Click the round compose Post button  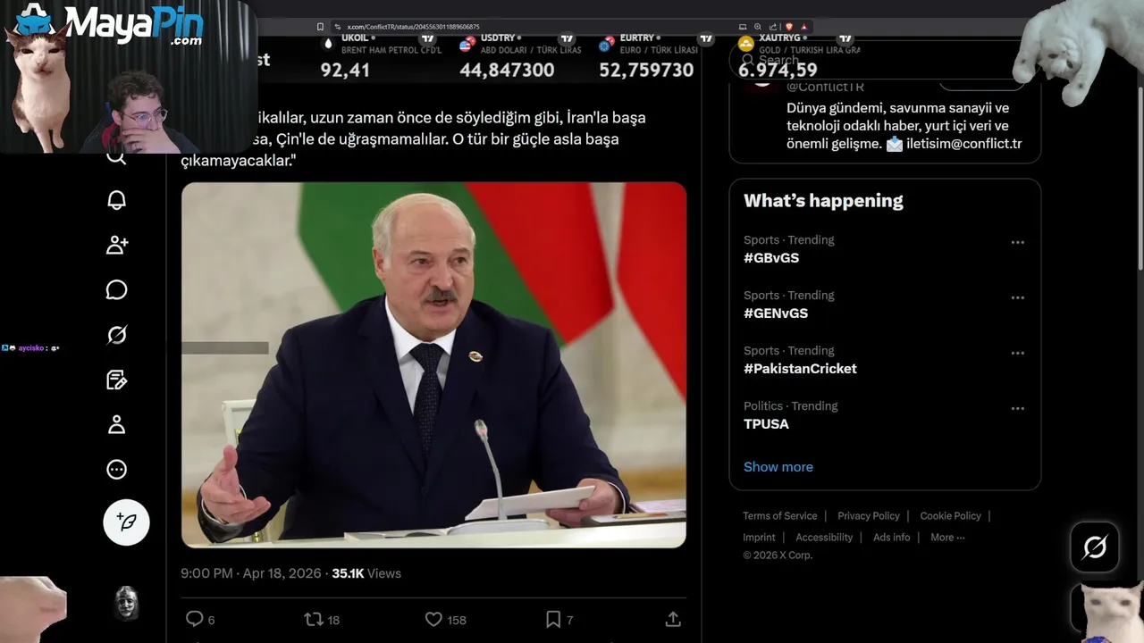(x=126, y=522)
